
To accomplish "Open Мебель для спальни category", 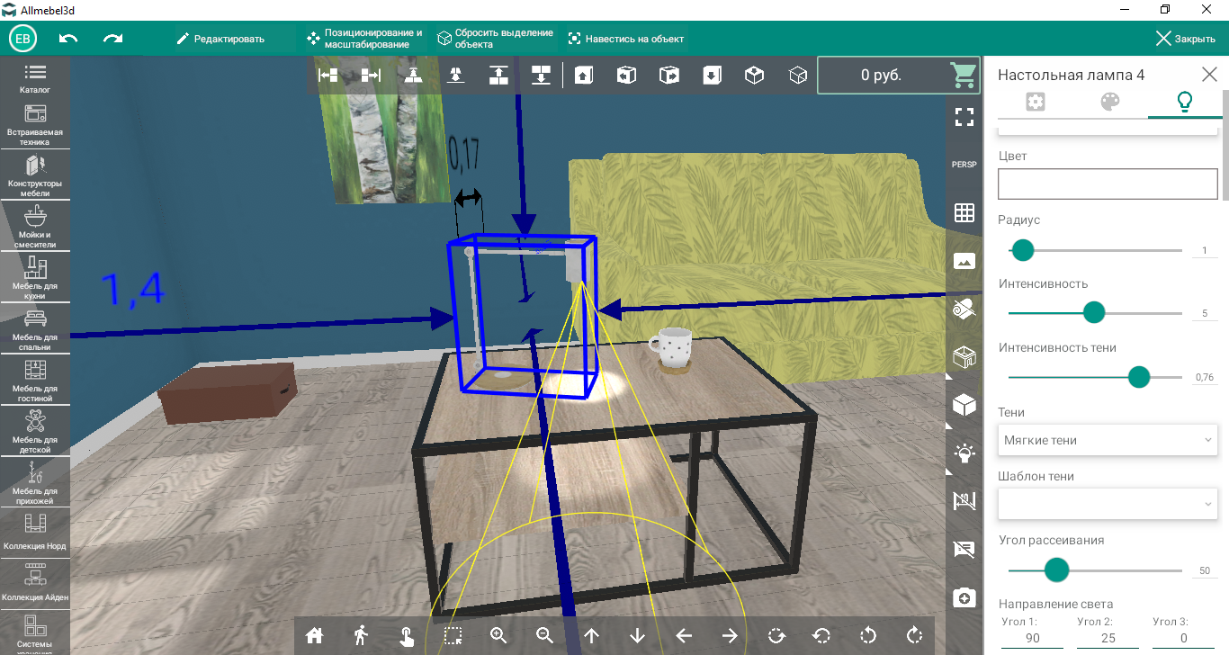I will tap(35, 330).
